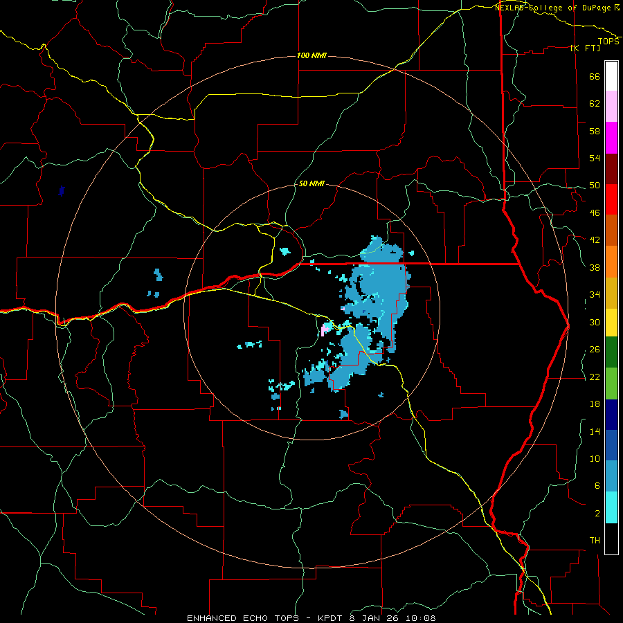Click the gold legend swatch
This screenshot has height=623, width=623.
click(611, 293)
